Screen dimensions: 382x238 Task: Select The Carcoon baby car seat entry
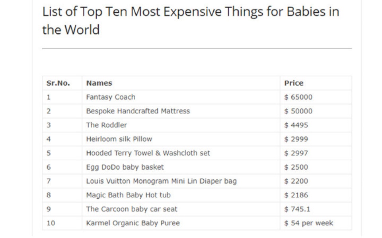(x=132, y=209)
